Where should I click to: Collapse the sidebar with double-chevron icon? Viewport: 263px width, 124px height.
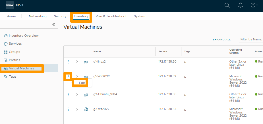tap(53, 24)
